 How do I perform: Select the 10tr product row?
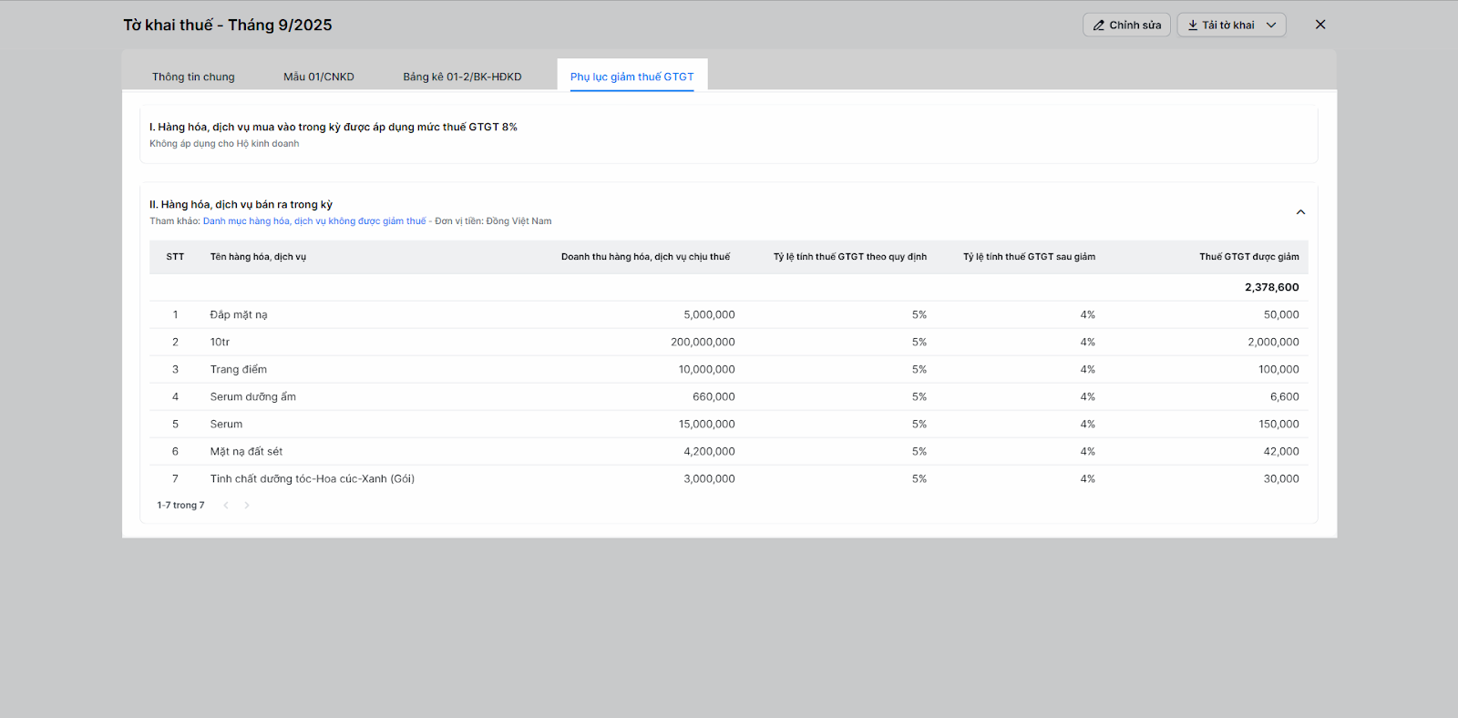click(x=220, y=343)
